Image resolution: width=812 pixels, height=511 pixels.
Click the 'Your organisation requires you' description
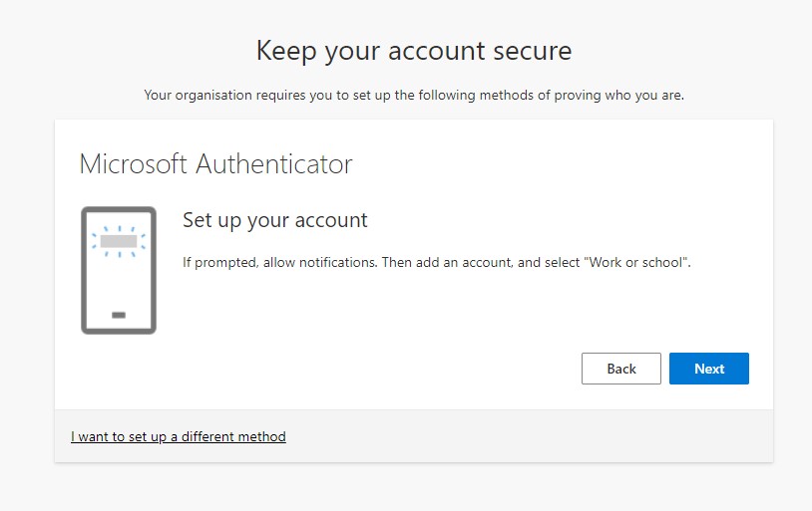(x=414, y=96)
